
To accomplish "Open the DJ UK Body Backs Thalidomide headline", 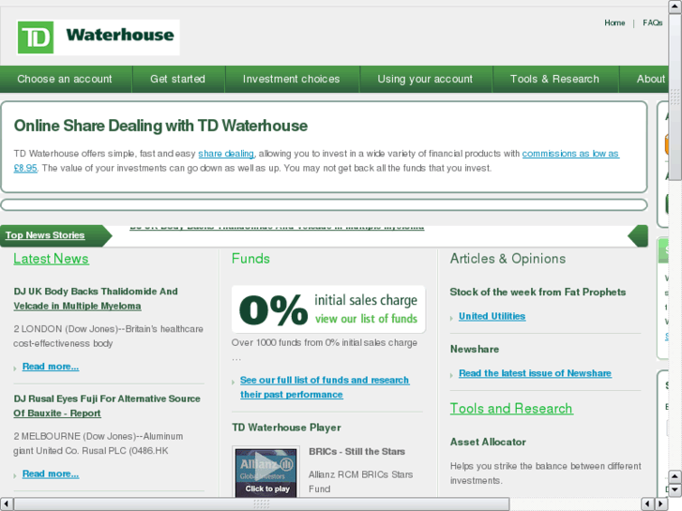I will [96, 299].
